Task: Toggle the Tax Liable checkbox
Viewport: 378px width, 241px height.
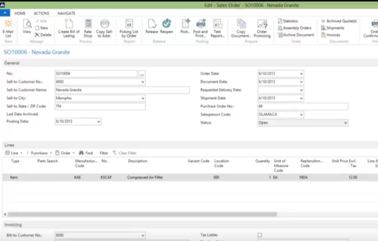Action: point(259,234)
